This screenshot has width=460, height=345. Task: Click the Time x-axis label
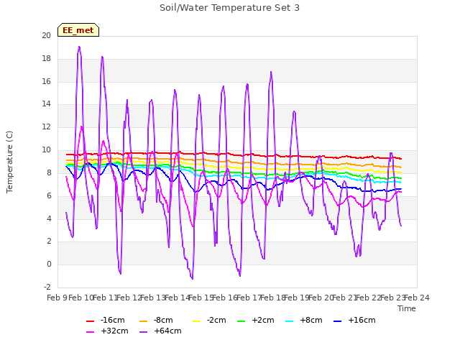click(x=407, y=308)
